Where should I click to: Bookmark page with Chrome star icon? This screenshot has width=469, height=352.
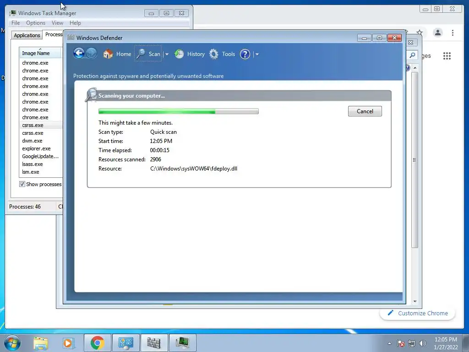coord(420,33)
